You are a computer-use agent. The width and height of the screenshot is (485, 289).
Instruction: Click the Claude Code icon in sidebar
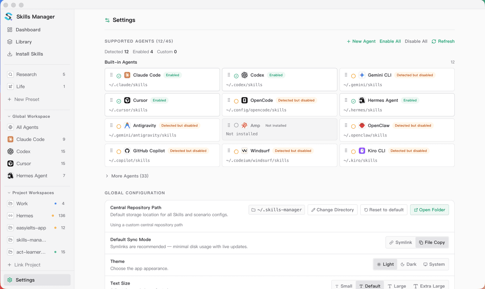pyautogui.click(x=10, y=140)
